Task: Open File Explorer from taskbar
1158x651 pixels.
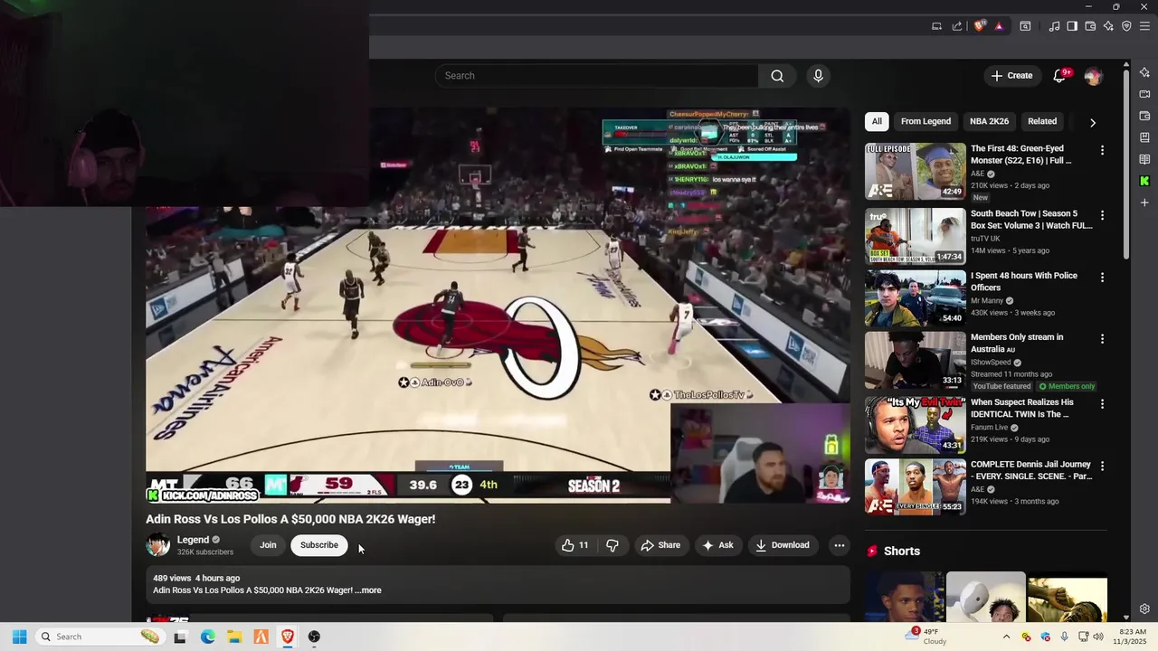Action: click(234, 637)
